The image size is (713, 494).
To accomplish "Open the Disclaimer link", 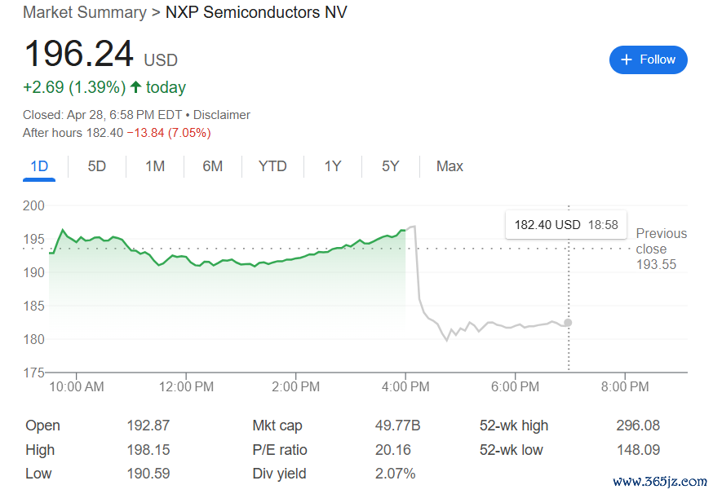I will [222, 115].
